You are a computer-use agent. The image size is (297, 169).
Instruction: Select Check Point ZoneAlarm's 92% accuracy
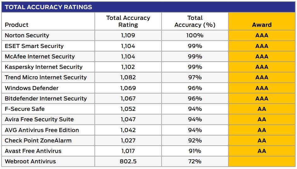click(x=195, y=141)
